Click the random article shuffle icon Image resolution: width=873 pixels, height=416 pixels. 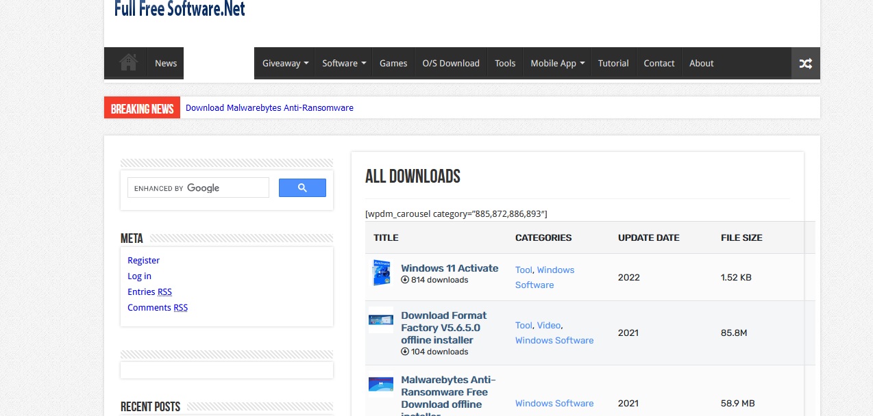pos(805,63)
